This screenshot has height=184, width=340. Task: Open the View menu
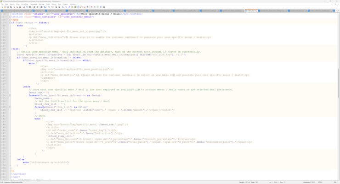coord(18,4)
